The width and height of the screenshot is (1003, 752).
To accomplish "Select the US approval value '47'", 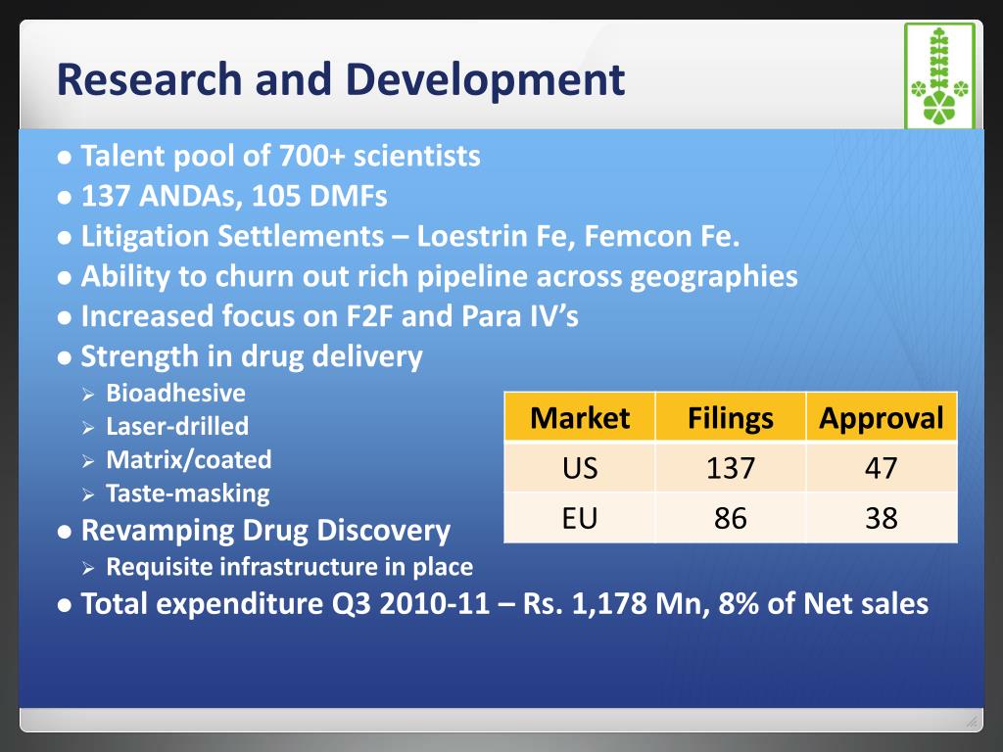I will click(882, 467).
